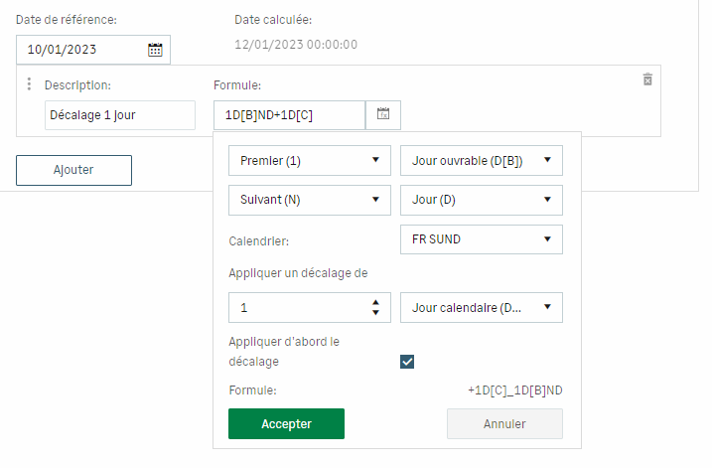Screen dimensions: 712x468
Task: Open the reference date calendar picker
Action: [x=155, y=50]
